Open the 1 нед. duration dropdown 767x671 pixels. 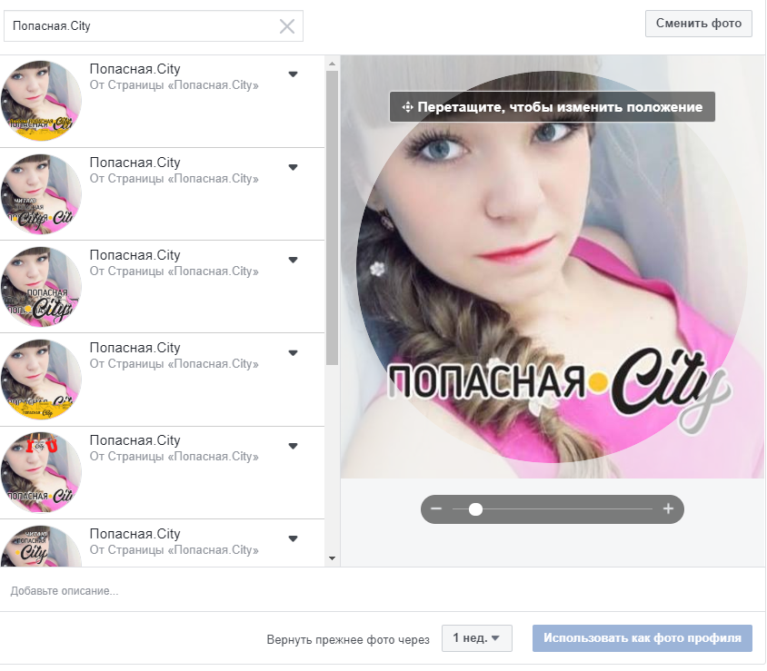[x=477, y=637]
